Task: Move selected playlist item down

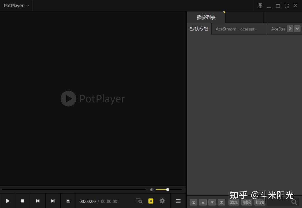Action: click(212, 202)
